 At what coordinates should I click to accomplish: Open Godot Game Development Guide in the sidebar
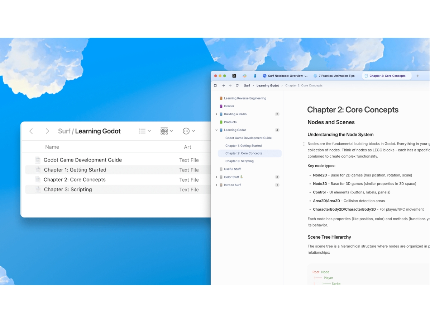248,138
